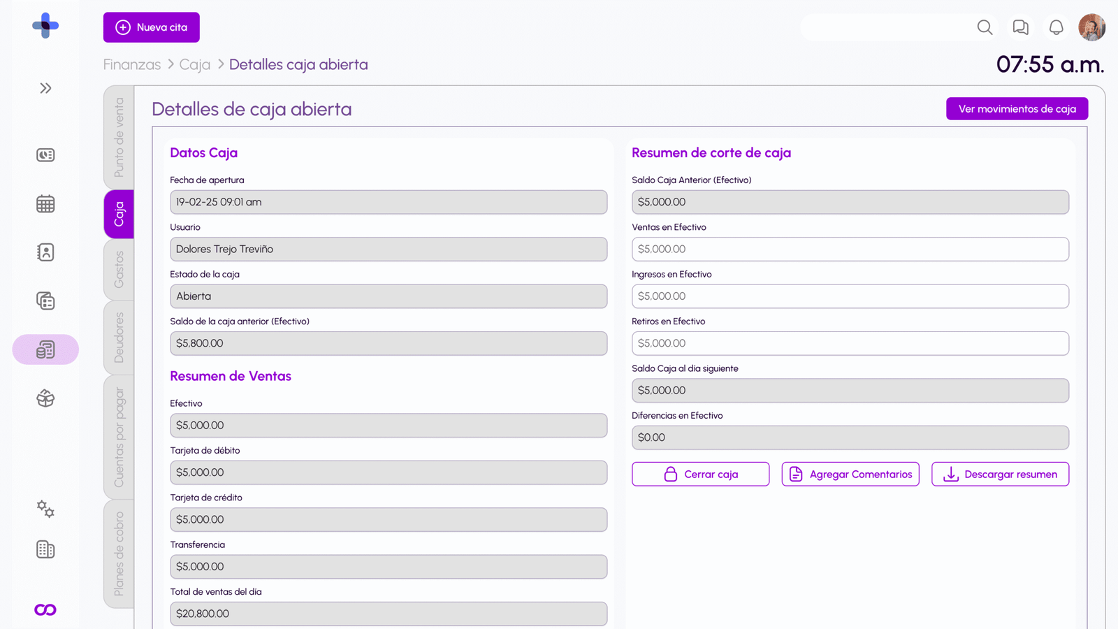Viewport: 1118px width, 629px height.
Task: Switch to Punto de venta tab
Action: click(119, 137)
